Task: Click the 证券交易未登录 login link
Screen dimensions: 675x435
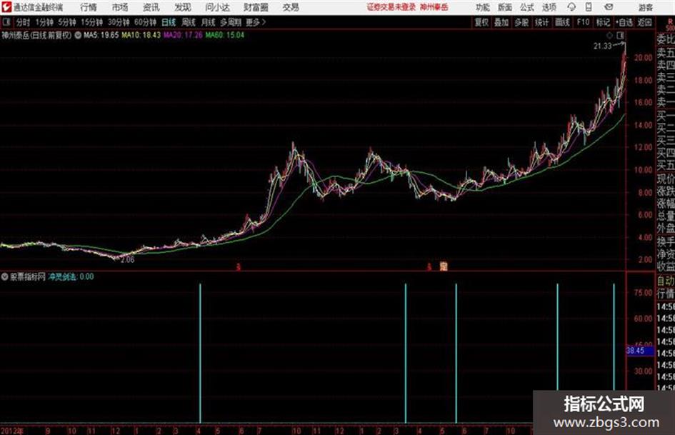Action: point(391,7)
